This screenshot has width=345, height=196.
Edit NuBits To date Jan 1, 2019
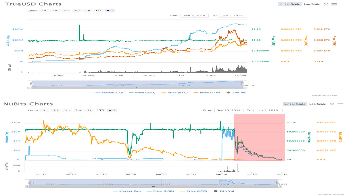point(268,110)
